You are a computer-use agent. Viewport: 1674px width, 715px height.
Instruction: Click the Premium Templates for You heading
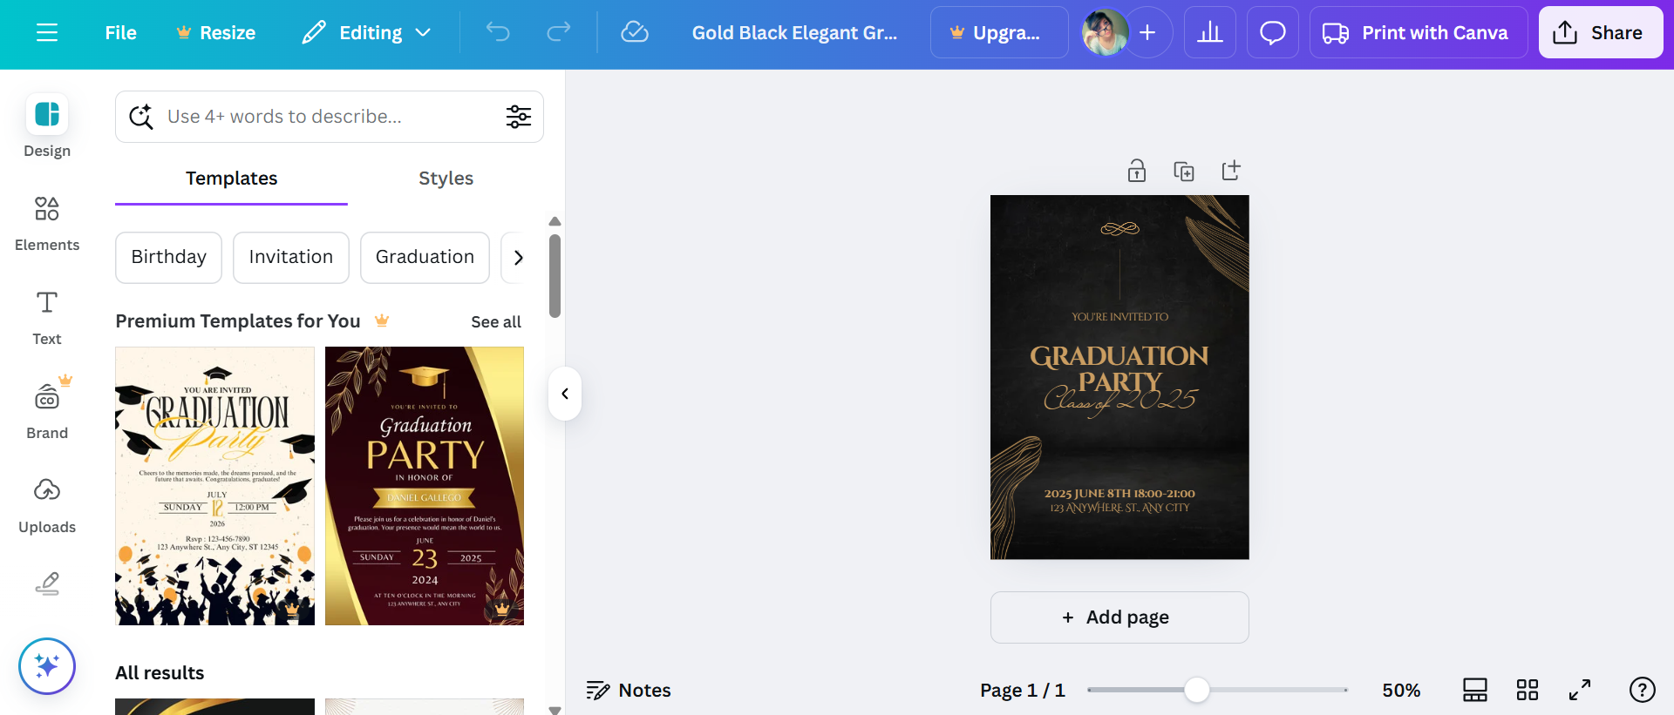[238, 321]
